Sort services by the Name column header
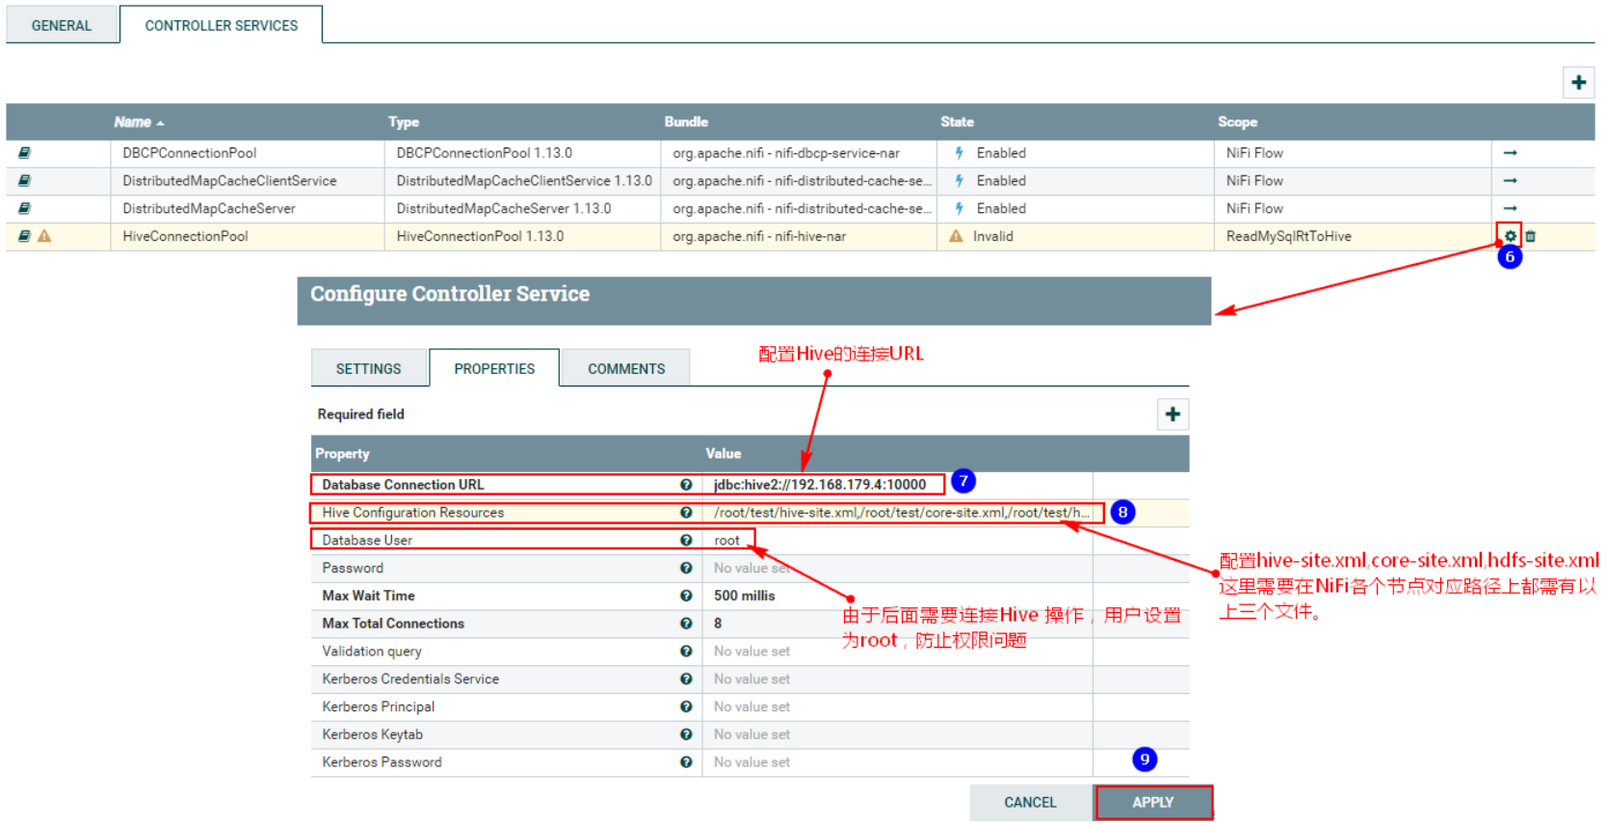 (x=139, y=122)
